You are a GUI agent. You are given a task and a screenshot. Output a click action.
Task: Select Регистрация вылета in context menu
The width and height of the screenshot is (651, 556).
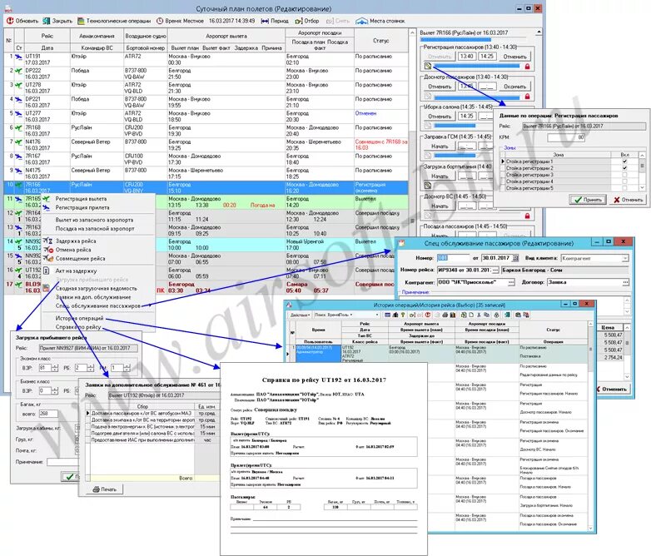81,199
